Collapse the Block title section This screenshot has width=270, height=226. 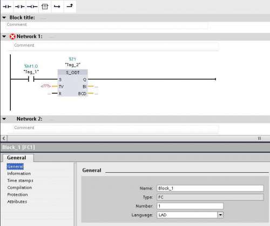[4, 18]
